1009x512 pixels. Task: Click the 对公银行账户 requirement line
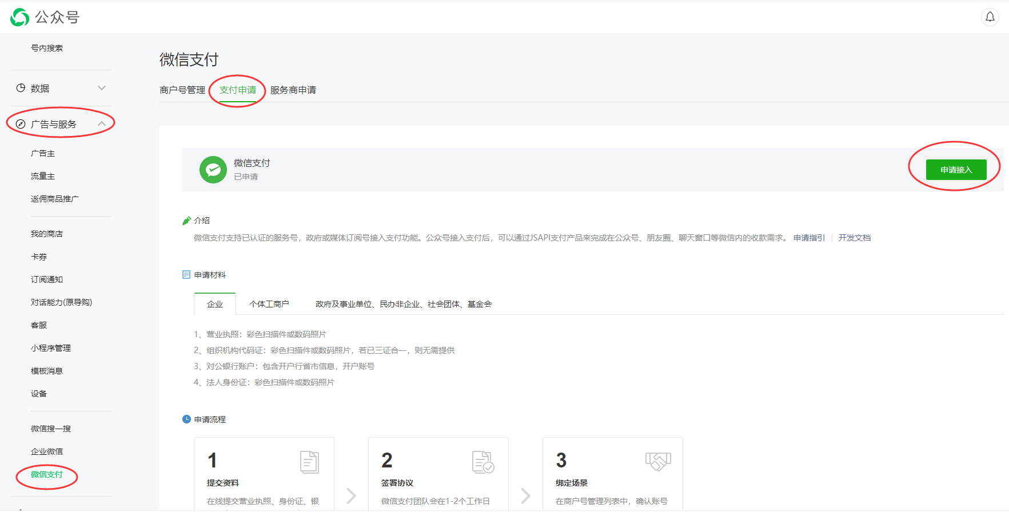284,366
